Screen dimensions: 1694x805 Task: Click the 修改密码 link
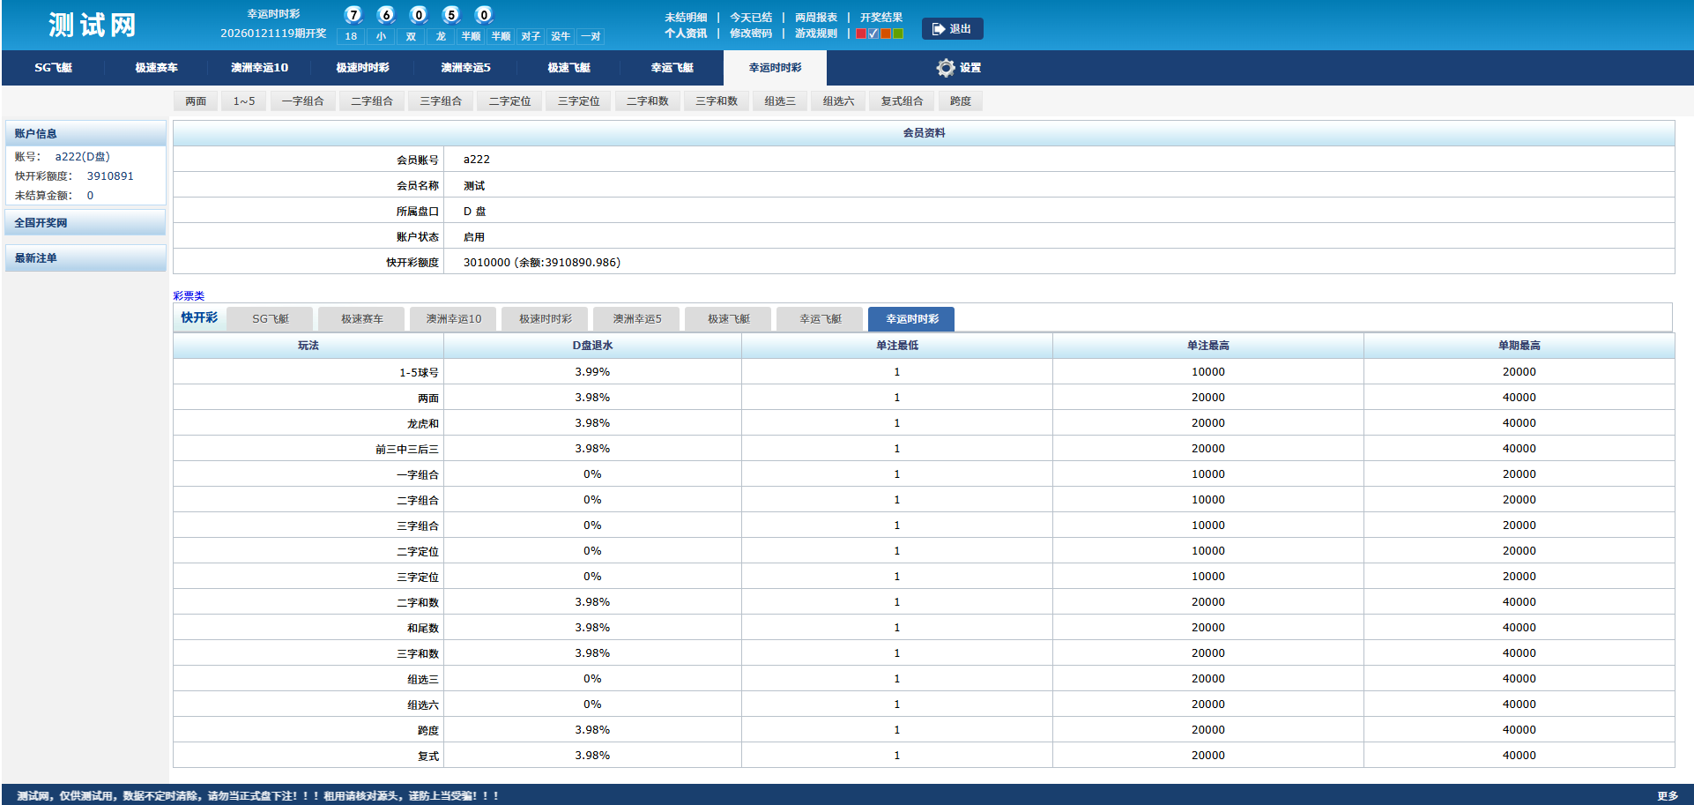tap(750, 34)
